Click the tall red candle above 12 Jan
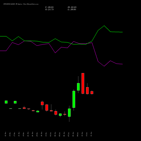This screenshot has height=141, width=141. 83,83
